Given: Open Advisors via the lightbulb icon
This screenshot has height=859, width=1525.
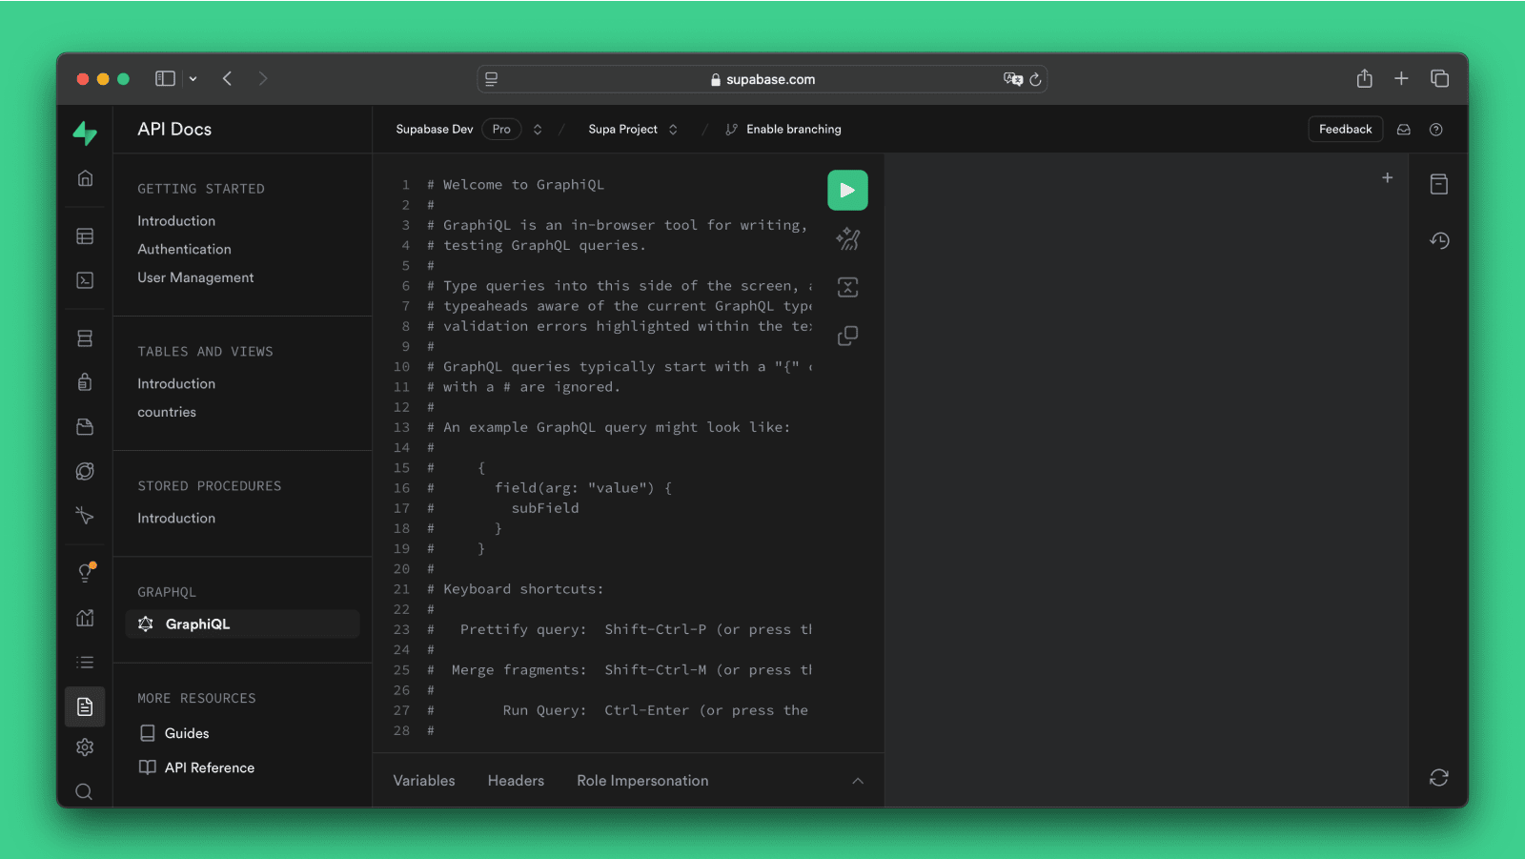Looking at the screenshot, I should click(85, 573).
